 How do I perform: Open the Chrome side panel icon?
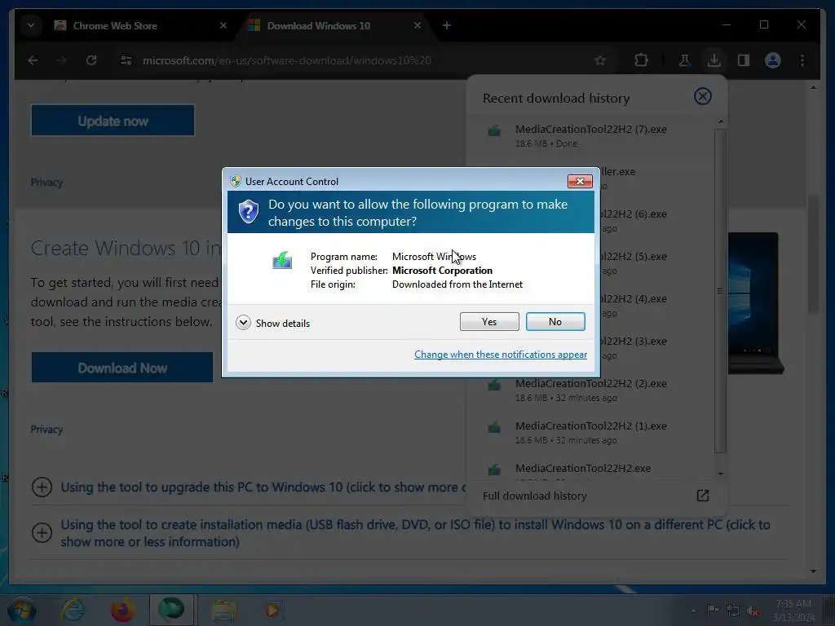point(744,60)
